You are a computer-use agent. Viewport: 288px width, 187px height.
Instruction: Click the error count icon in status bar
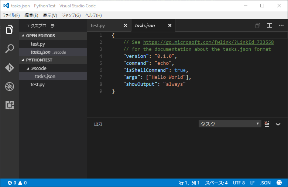point(10,183)
